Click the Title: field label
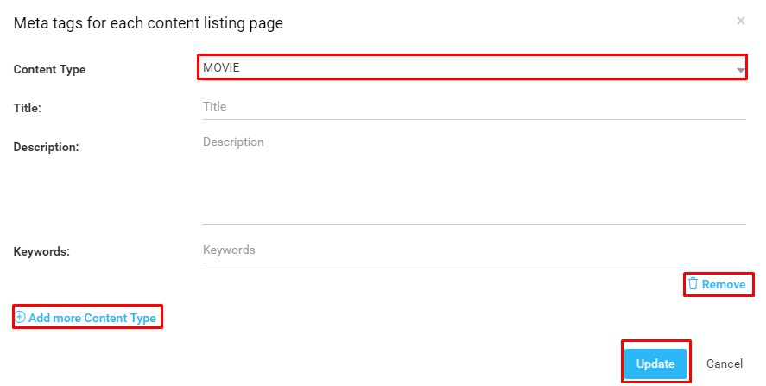766x386 pixels. tap(28, 108)
